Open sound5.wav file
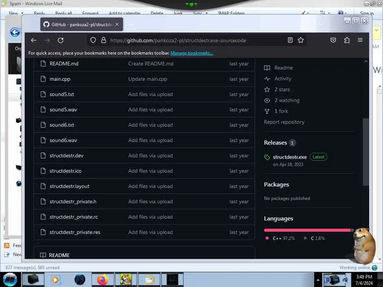 tap(63, 109)
